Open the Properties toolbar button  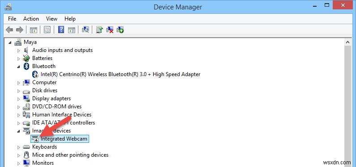(x=47, y=30)
